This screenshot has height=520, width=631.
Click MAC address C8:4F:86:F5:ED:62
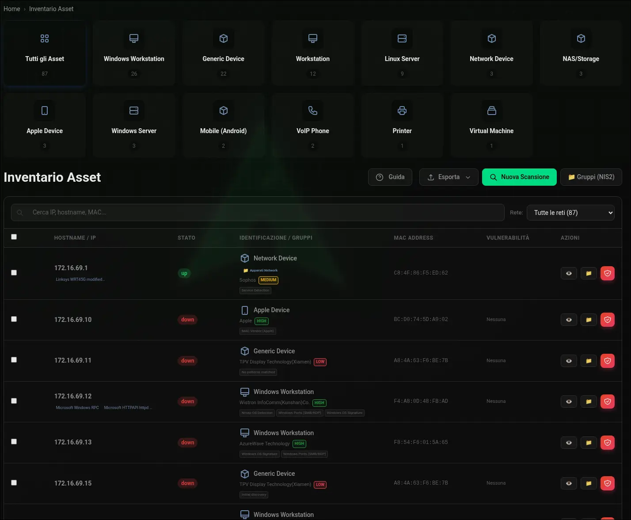(421, 273)
